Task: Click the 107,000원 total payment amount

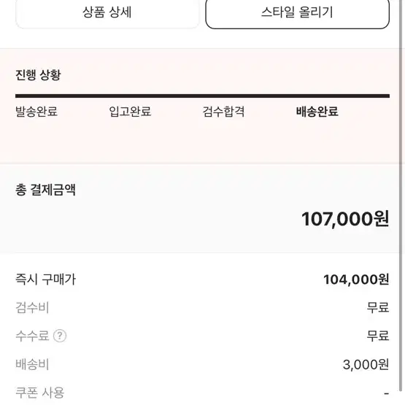Action: (345, 219)
